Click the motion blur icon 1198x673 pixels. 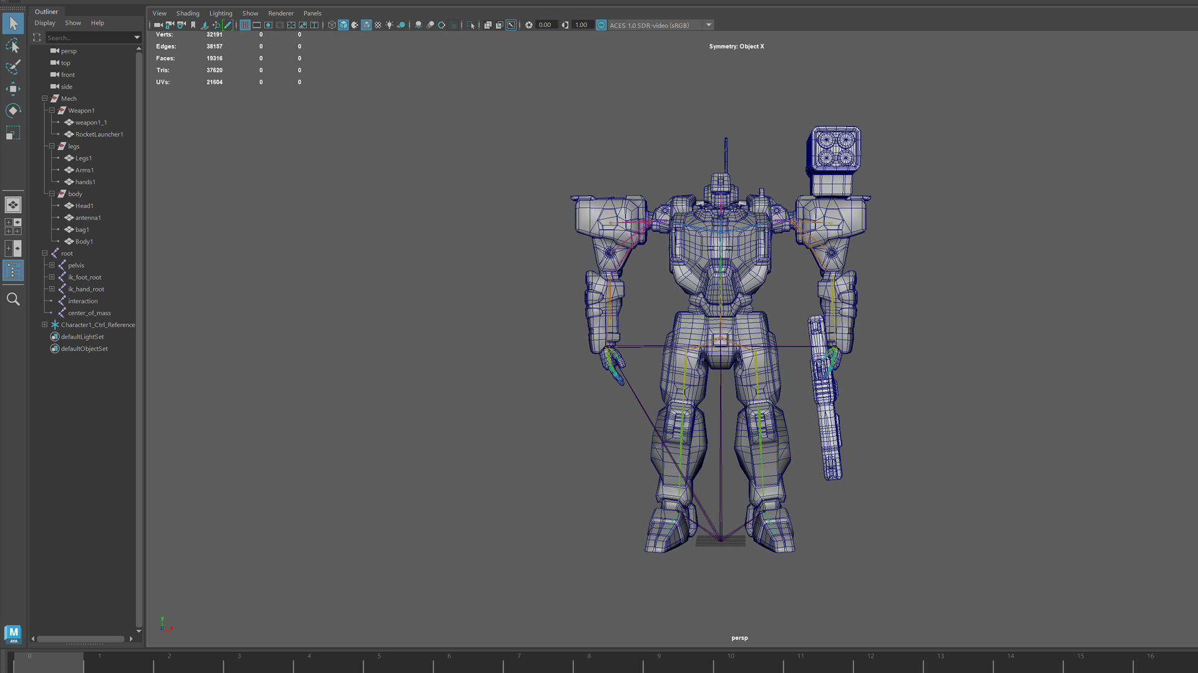(430, 25)
